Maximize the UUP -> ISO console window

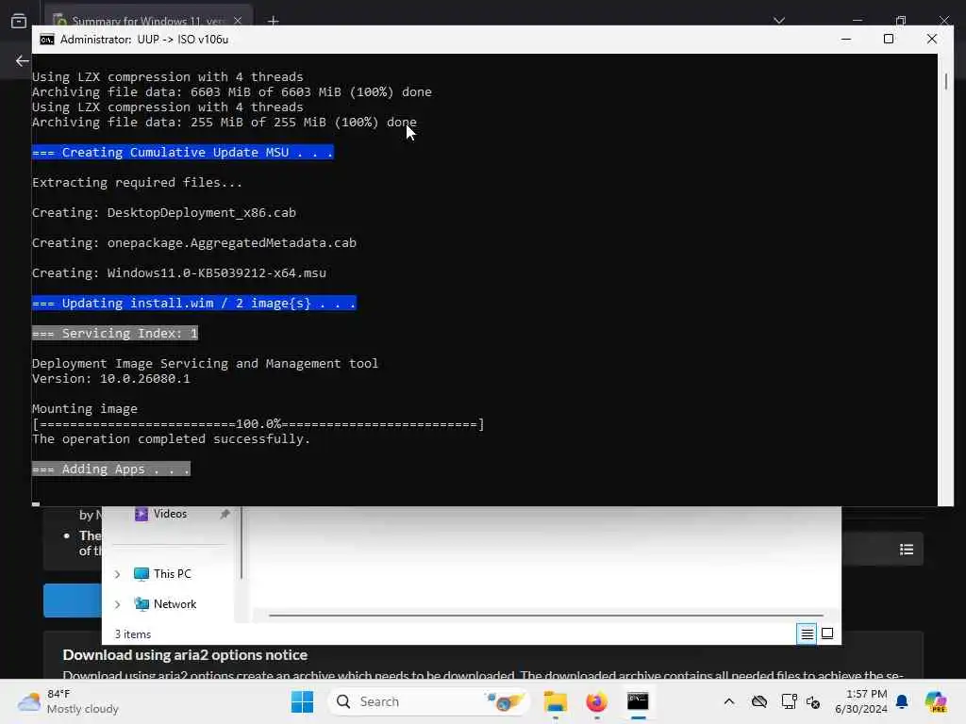tap(889, 39)
